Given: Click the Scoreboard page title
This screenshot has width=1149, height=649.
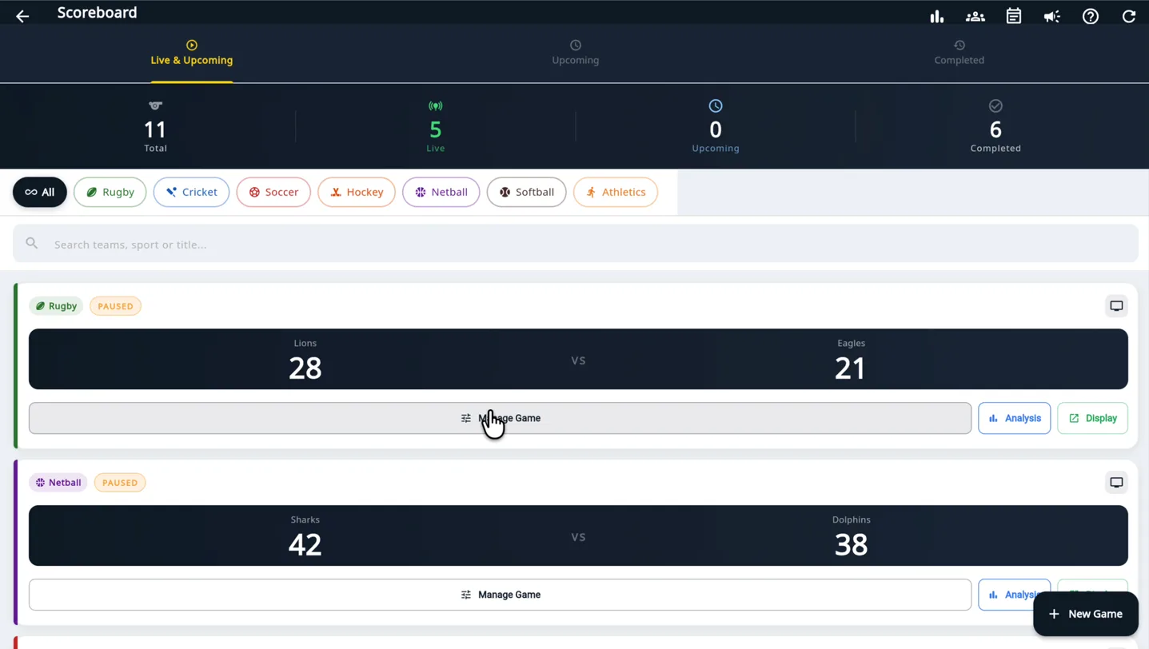Looking at the screenshot, I should [98, 13].
